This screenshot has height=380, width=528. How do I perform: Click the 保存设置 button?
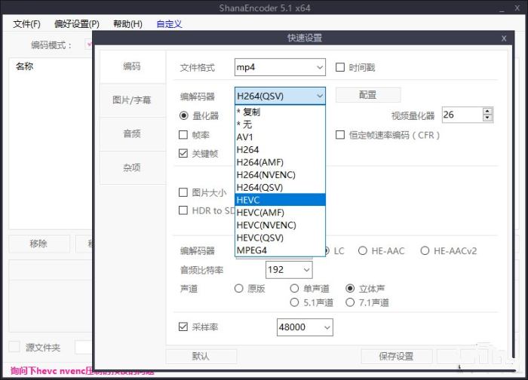point(396,356)
